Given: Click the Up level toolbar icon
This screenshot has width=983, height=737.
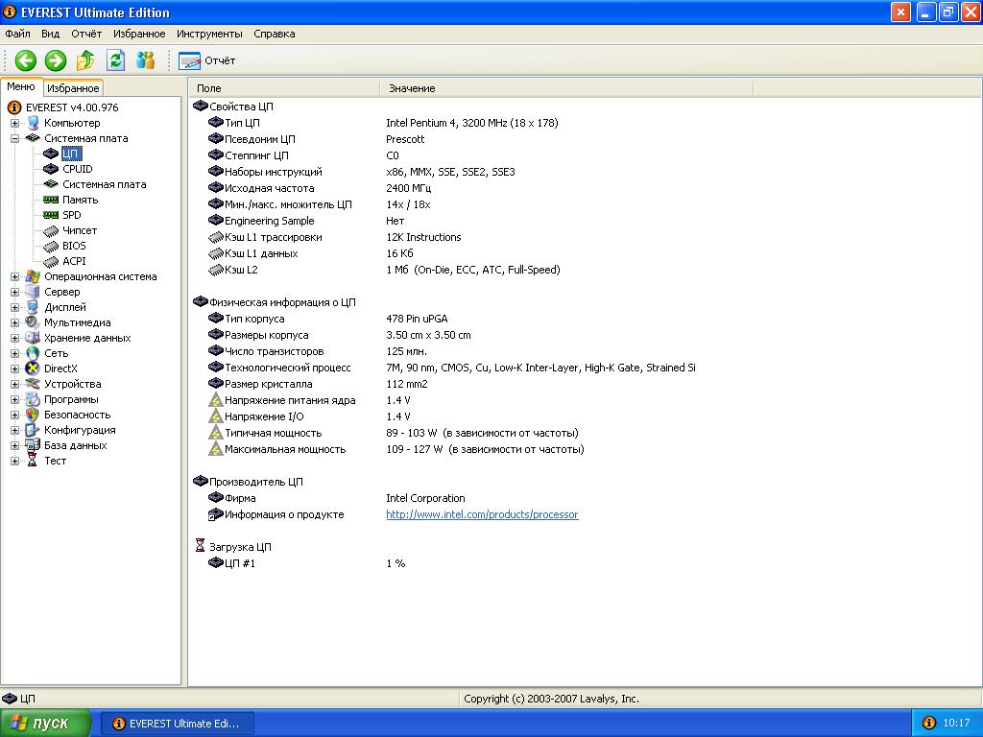Looking at the screenshot, I should (85, 60).
